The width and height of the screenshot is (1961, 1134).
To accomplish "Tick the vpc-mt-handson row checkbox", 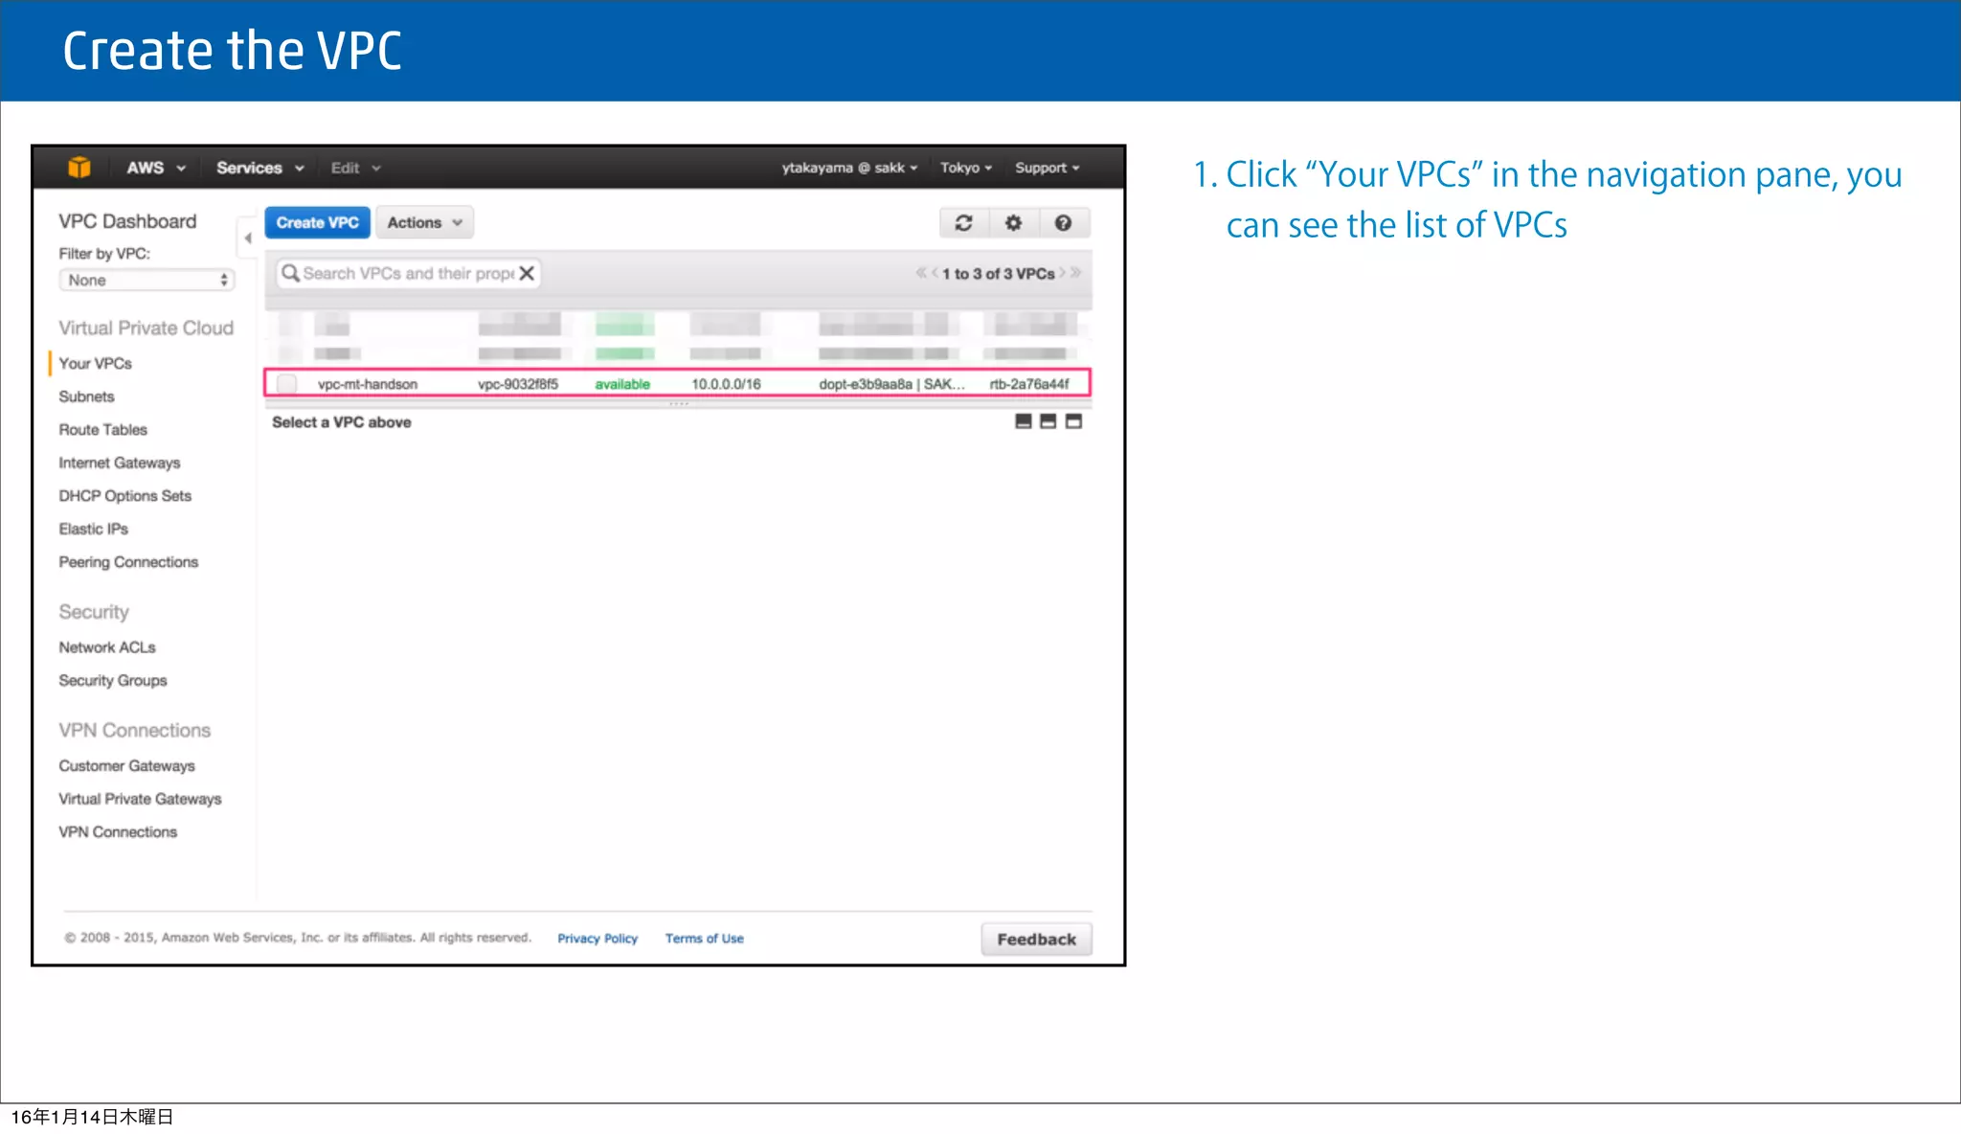I will (286, 384).
